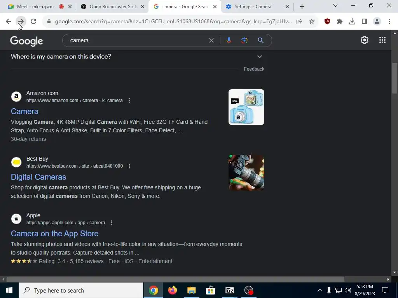398x298 pixels.
Task: Go back to the previous page
Action: (9, 22)
